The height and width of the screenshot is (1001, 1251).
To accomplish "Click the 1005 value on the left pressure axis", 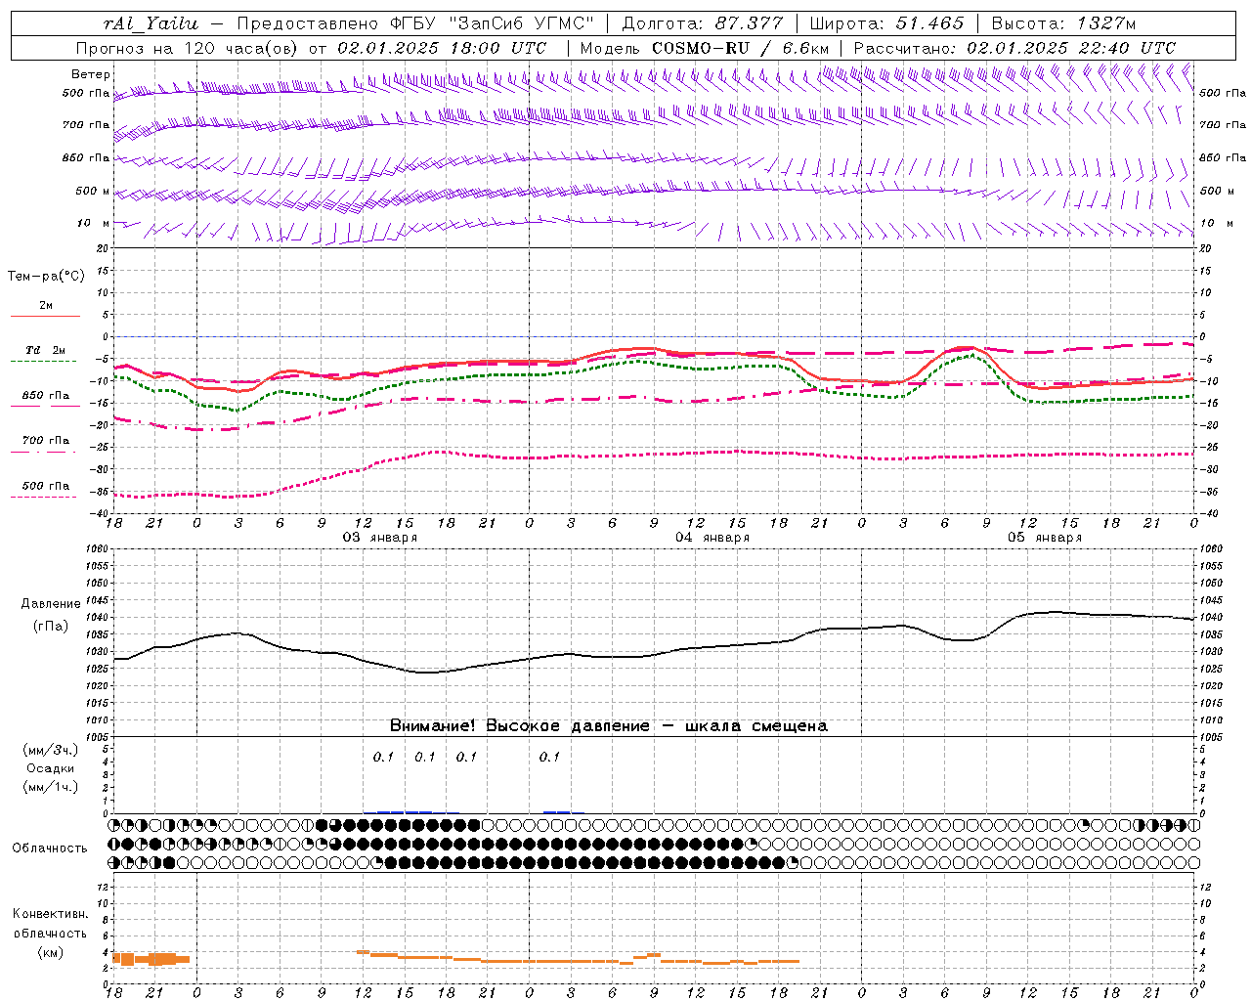I will click(x=99, y=737).
